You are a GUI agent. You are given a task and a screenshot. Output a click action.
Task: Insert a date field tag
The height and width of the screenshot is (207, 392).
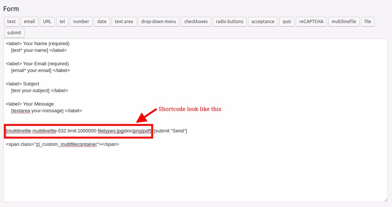click(102, 22)
